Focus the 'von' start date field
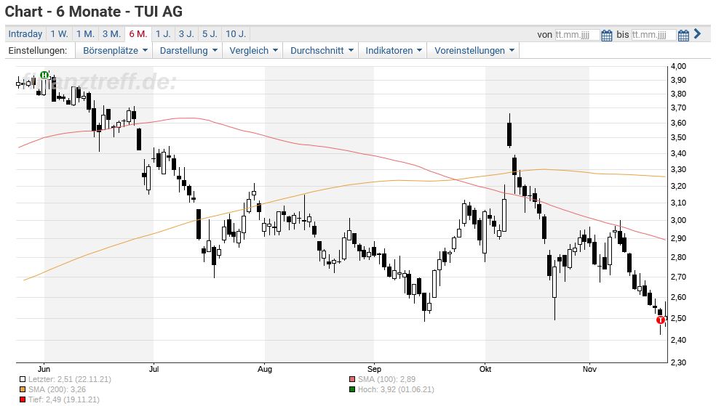This screenshot has width=716, height=406. coord(577,35)
